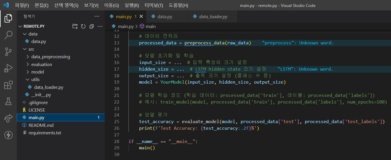Refresh the explorer file tree
The image size is (391, 160).
[83, 26]
